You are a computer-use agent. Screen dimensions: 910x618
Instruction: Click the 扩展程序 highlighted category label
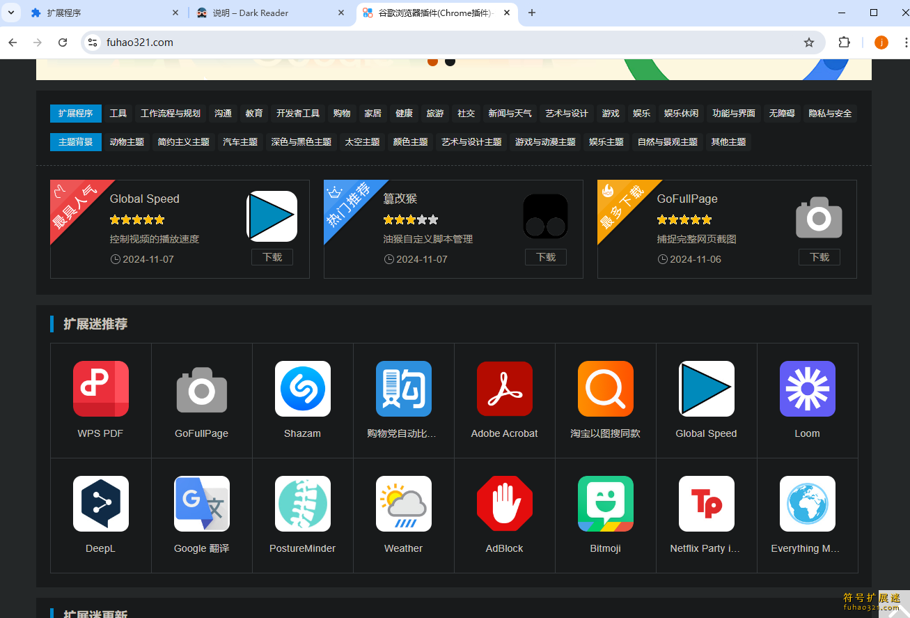coord(76,114)
